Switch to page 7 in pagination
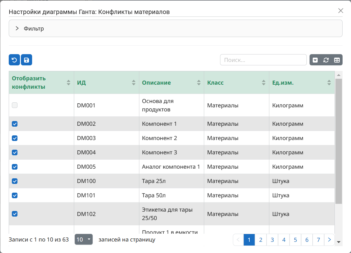The width and height of the screenshot is (351, 253). [318, 240]
